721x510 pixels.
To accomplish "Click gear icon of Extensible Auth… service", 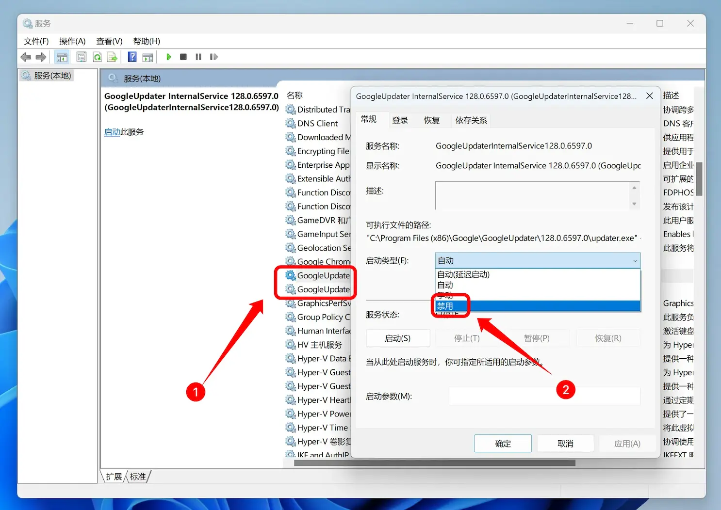I will pos(290,178).
